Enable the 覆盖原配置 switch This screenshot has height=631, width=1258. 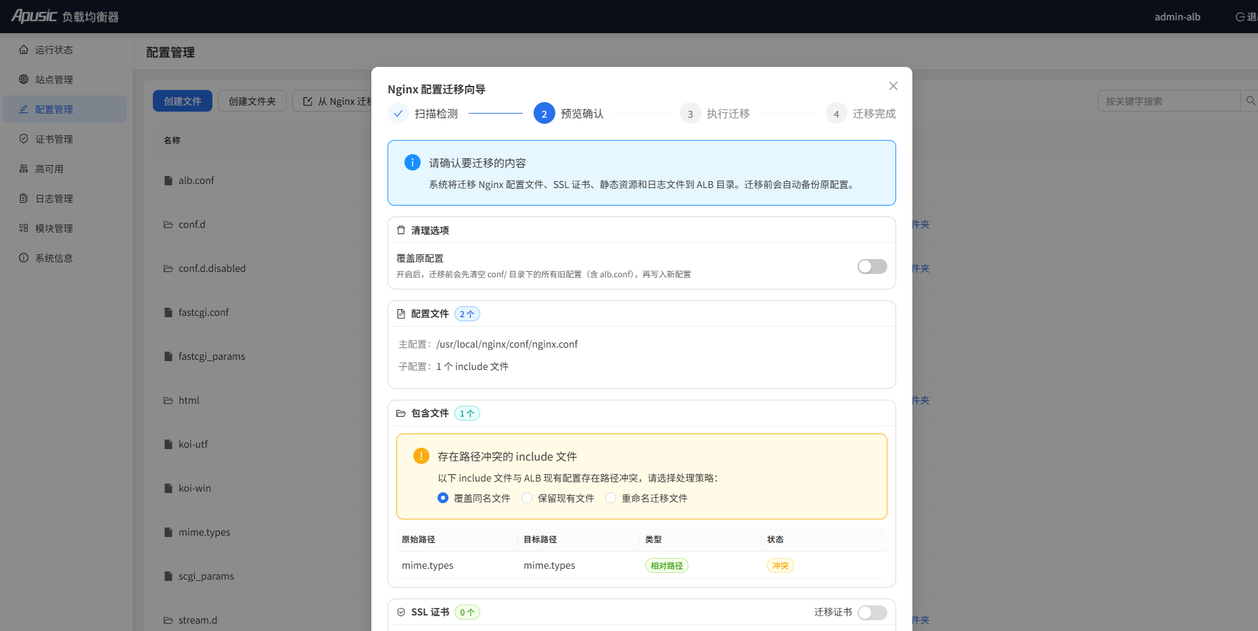click(872, 266)
